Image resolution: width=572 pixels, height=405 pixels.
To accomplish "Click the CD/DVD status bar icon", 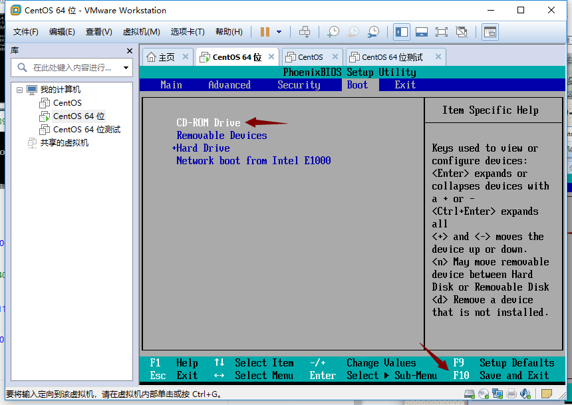I will [484, 394].
